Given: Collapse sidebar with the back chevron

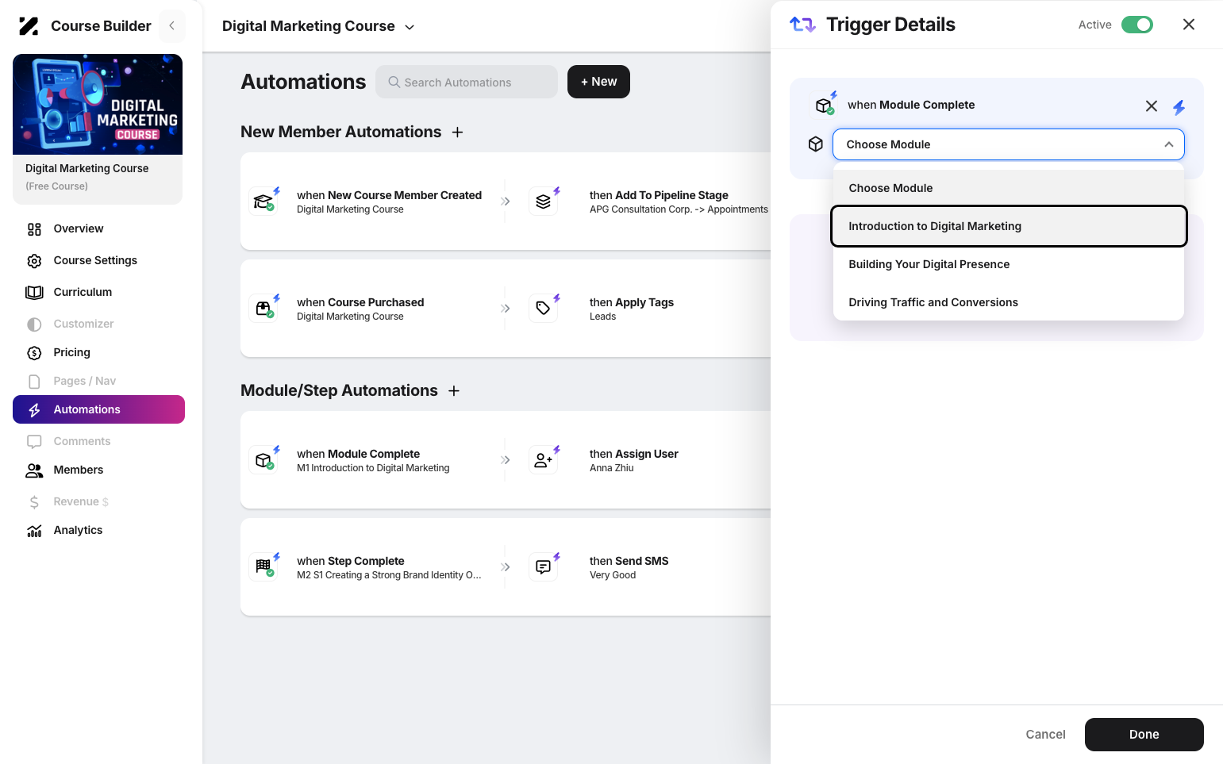Looking at the screenshot, I should [x=171, y=25].
